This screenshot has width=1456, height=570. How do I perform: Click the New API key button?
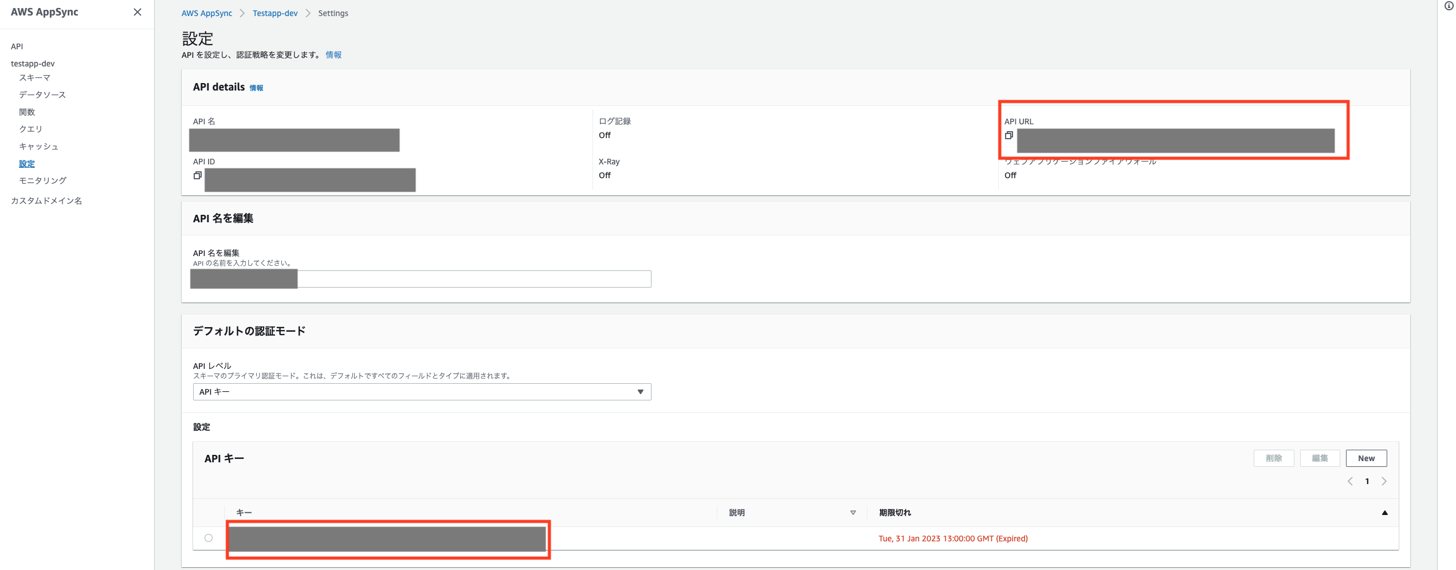[1366, 458]
